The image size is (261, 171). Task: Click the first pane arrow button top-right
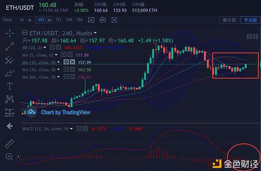249,37
